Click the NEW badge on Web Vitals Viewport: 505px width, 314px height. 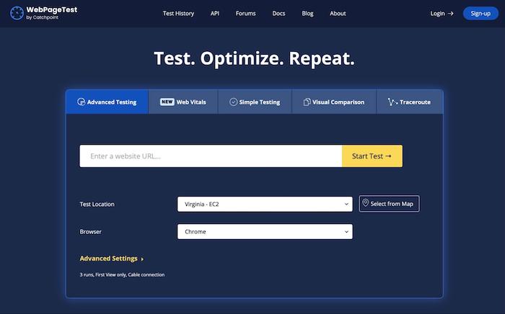[x=167, y=102]
